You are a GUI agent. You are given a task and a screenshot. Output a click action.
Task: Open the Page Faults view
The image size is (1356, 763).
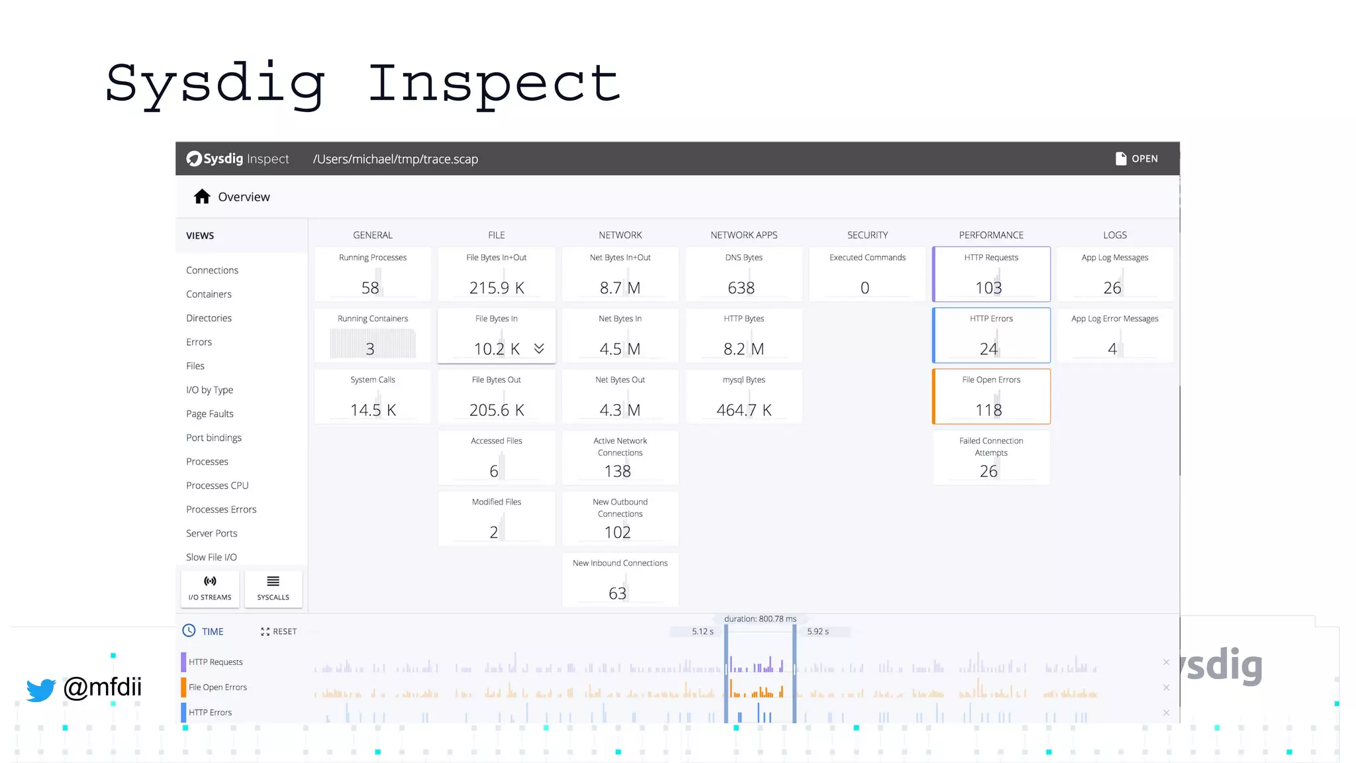(x=209, y=414)
